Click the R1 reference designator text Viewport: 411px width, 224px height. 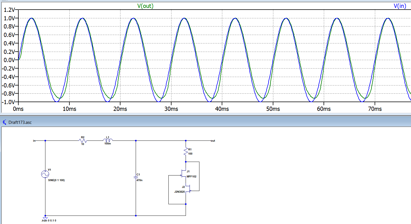coord(190,149)
